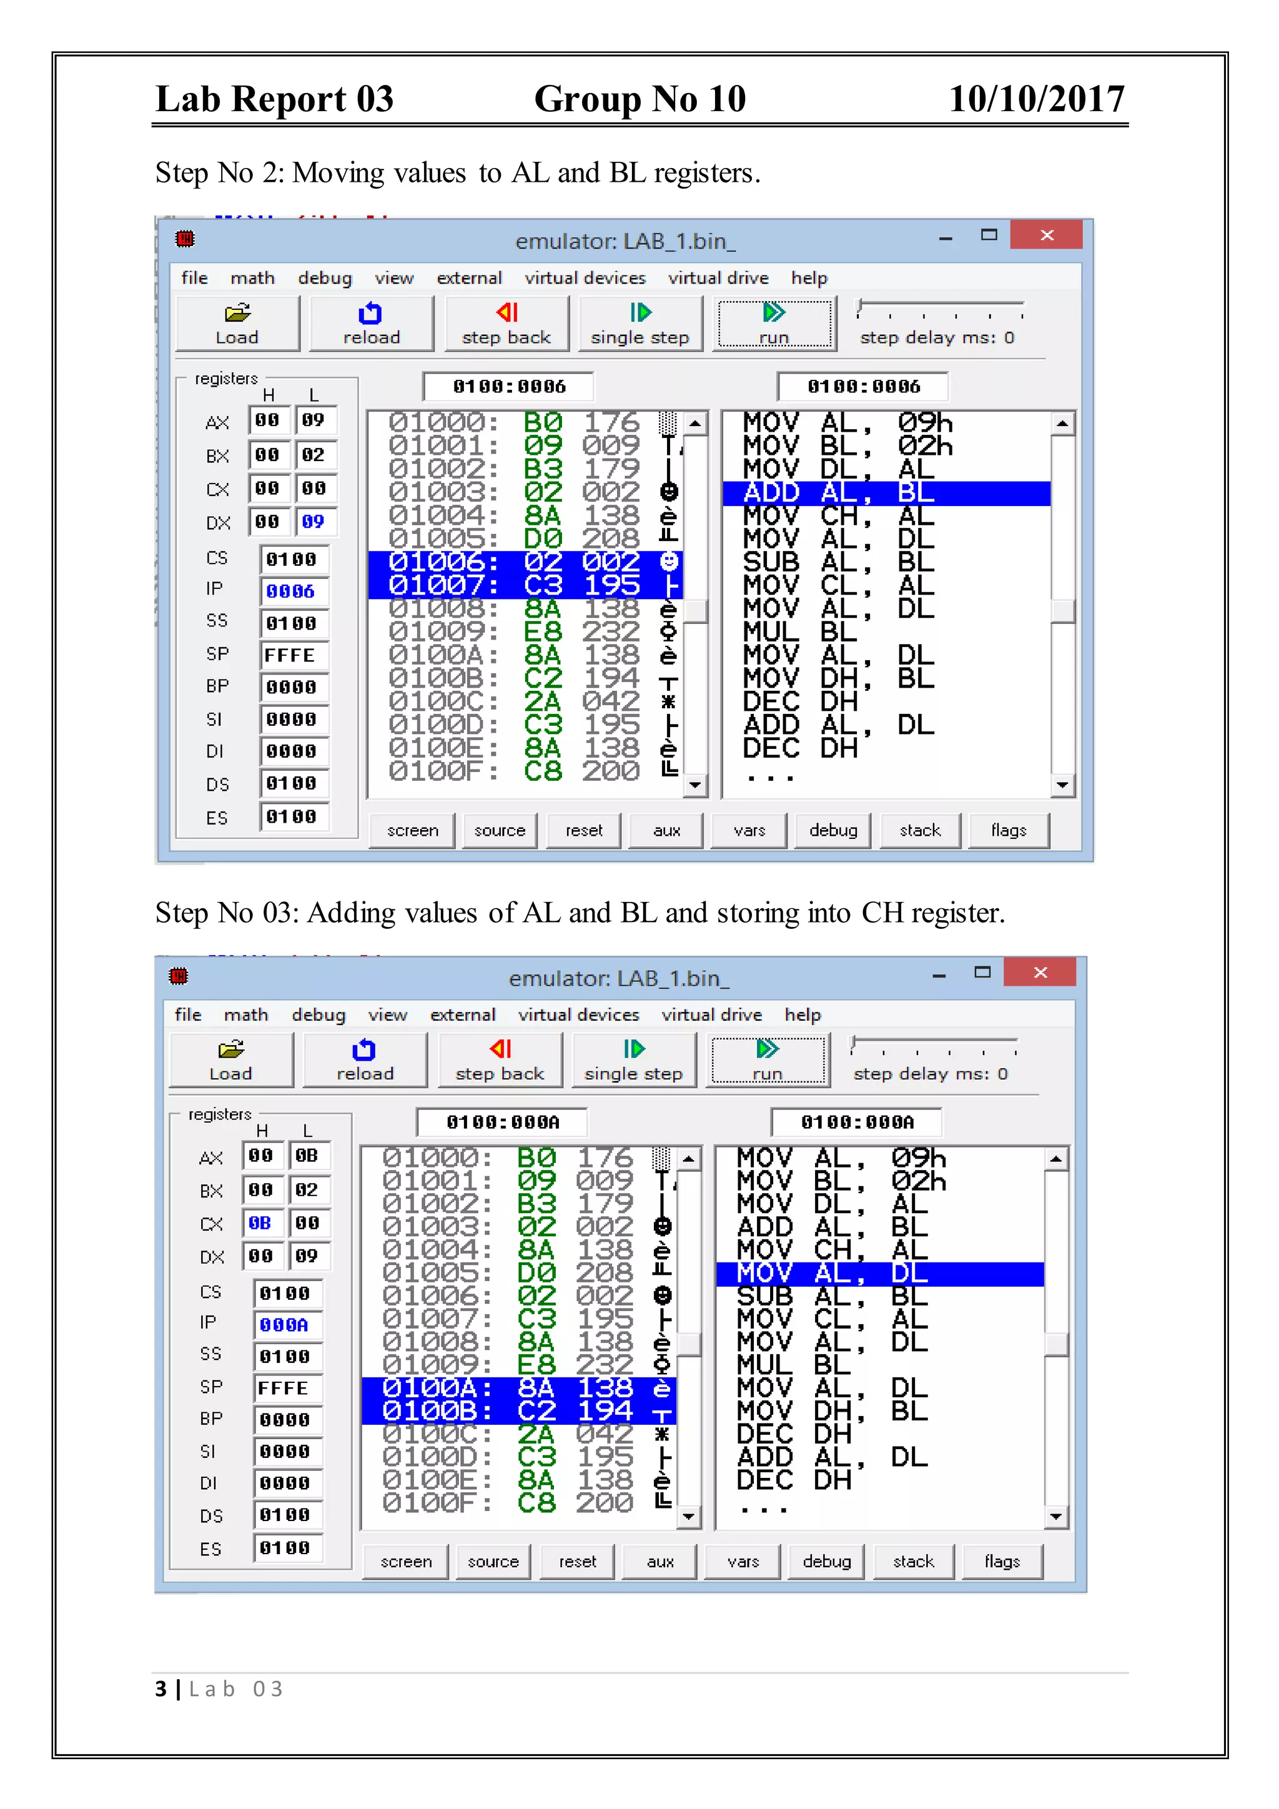Click IP register field 000A in bottom window
Image resolution: width=1279 pixels, height=1809 pixels.
287,1326
